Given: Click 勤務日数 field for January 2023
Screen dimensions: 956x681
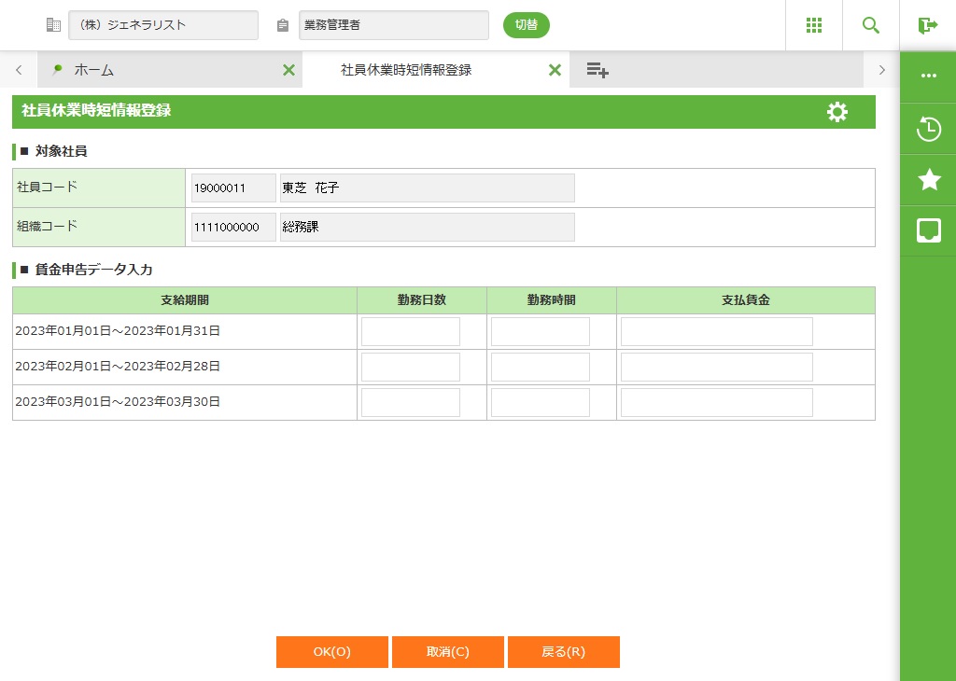Looking at the screenshot, I should (411, 331).
